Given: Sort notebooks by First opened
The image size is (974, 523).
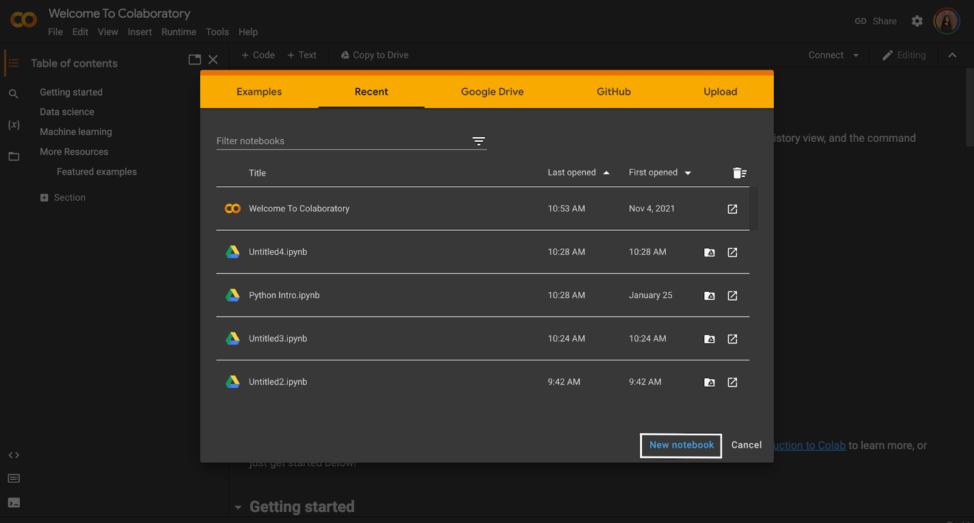Looking at the screenshot, I should tap(660, 173).
